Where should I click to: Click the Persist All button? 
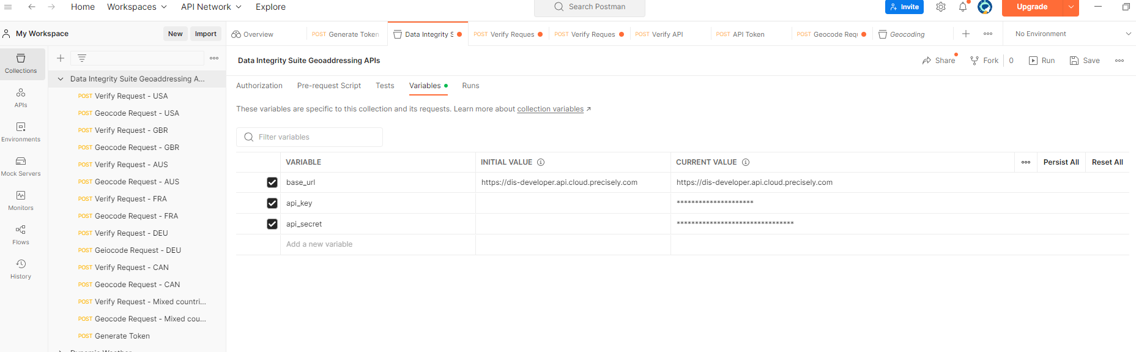point(1061,162)
